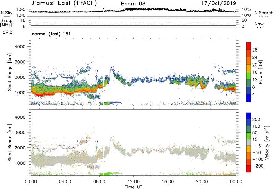The height and width of the screenshot is (189, 273).
Task: Click the gray segment of Velocity colorbar
Action: click(249, 143)
